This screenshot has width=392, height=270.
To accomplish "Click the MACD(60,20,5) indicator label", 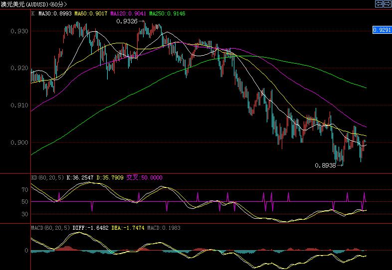I will point(50,228).
